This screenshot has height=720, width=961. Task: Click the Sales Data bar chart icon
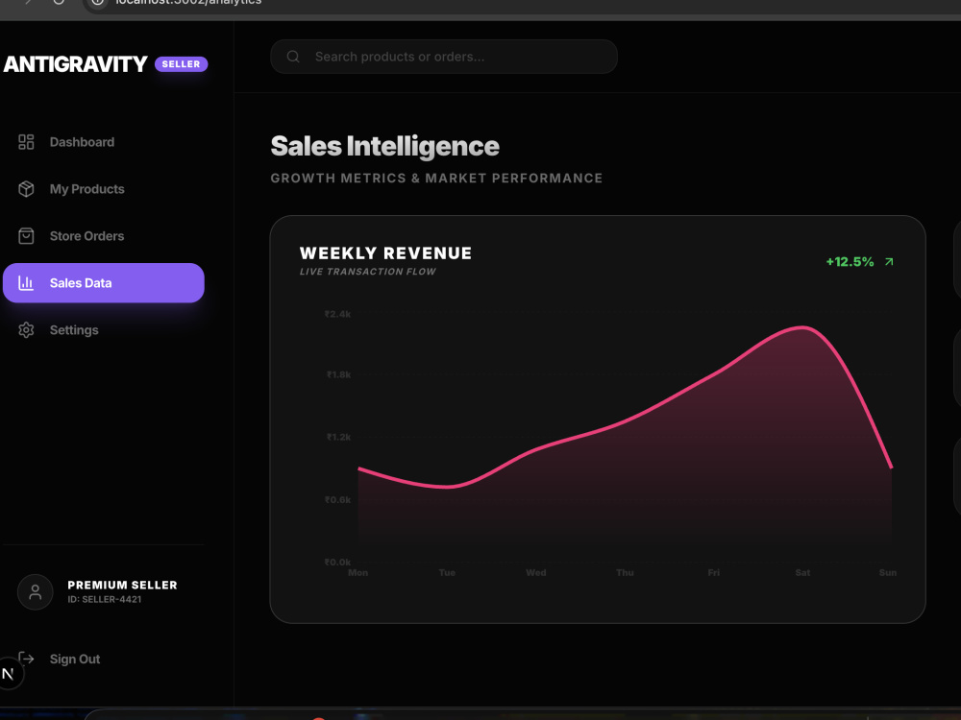[x=26, y=283]
